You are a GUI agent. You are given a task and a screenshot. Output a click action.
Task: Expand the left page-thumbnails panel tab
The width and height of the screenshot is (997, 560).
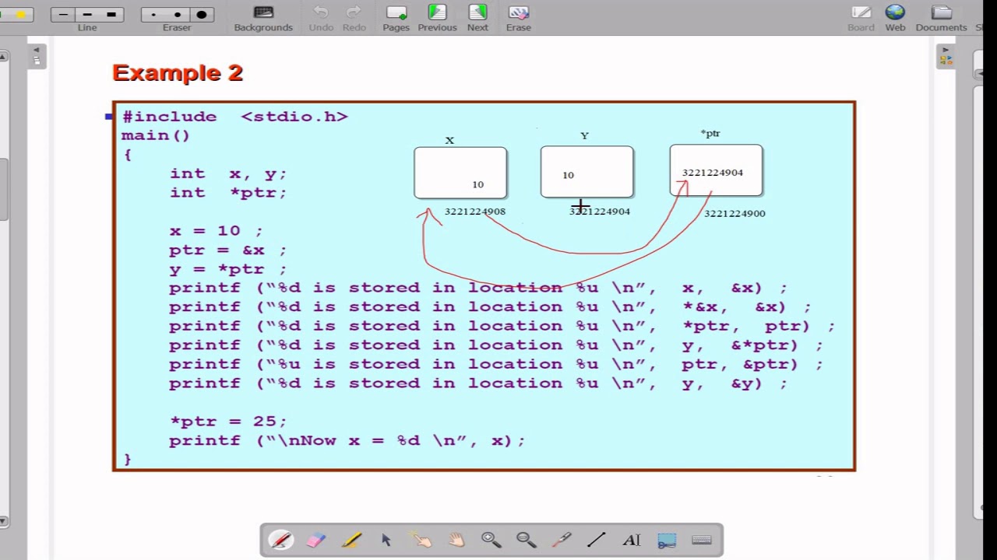(37, 56)
